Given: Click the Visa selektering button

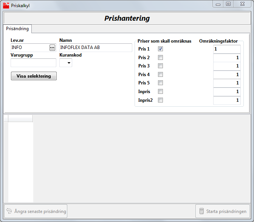Looking at the screenshot, I should (34, 76).
